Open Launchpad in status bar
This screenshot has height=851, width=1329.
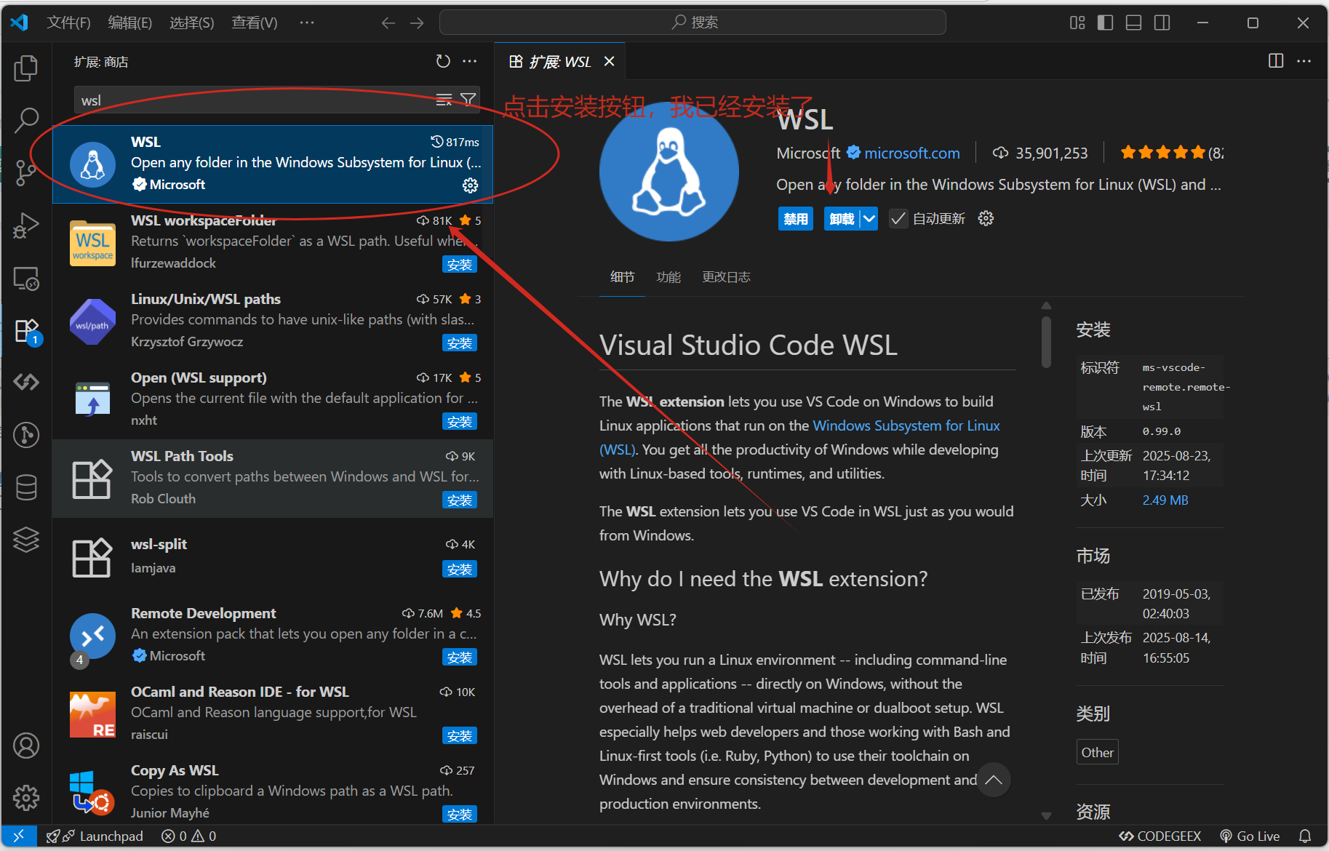(x=95, y=836)
